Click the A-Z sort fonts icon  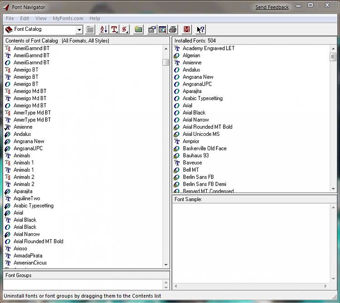coord(103,29)
